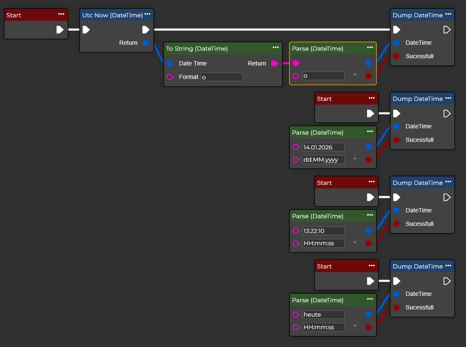466x347 pixels.
Task: Select the blue Date Time input pin on To String
Action: tap(170, 63)
